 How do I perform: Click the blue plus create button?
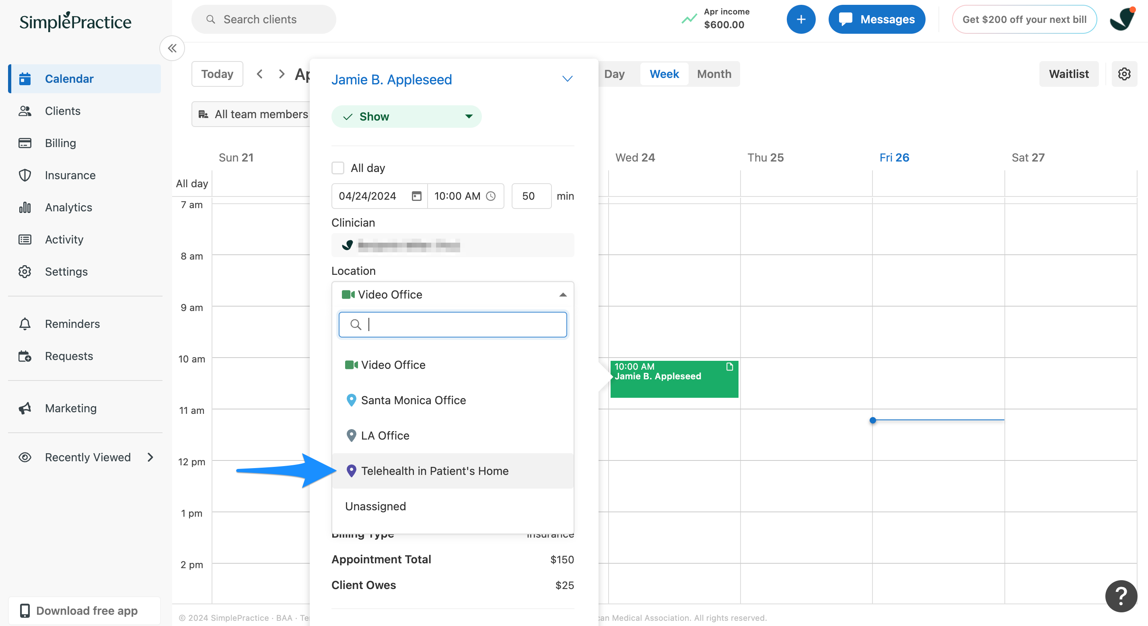pyautogui.click(x=800, y=20)
